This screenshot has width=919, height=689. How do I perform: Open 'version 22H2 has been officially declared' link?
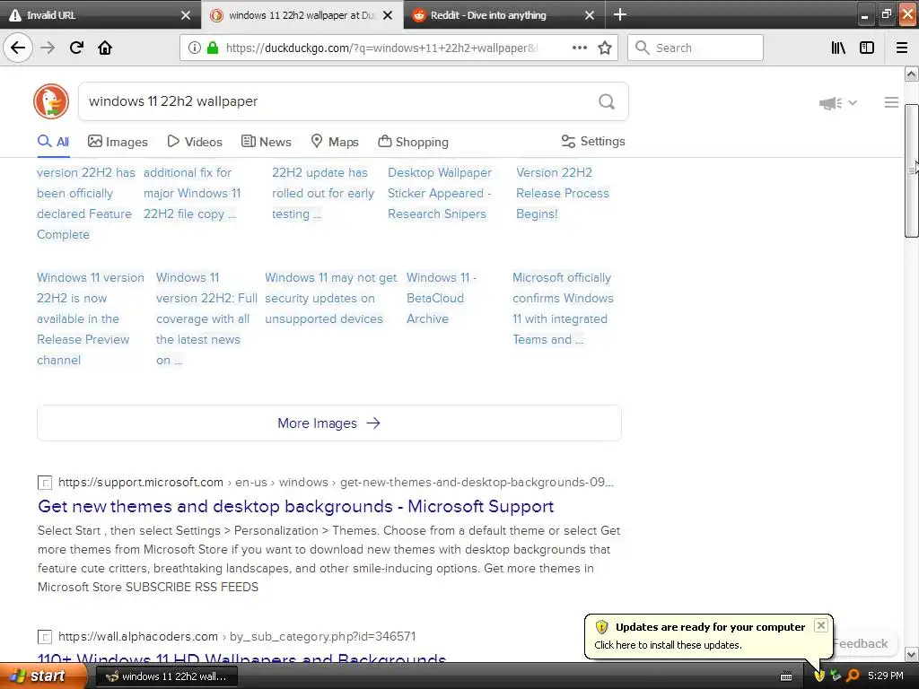[85, 204]
